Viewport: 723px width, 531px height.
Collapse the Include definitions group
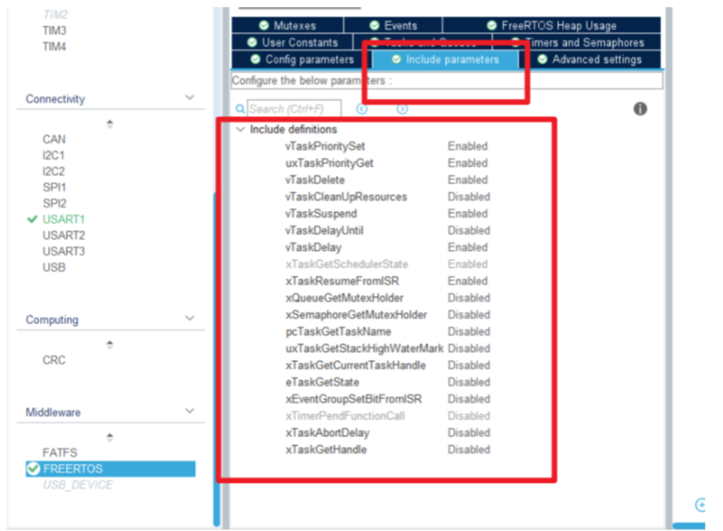point(240,129)
